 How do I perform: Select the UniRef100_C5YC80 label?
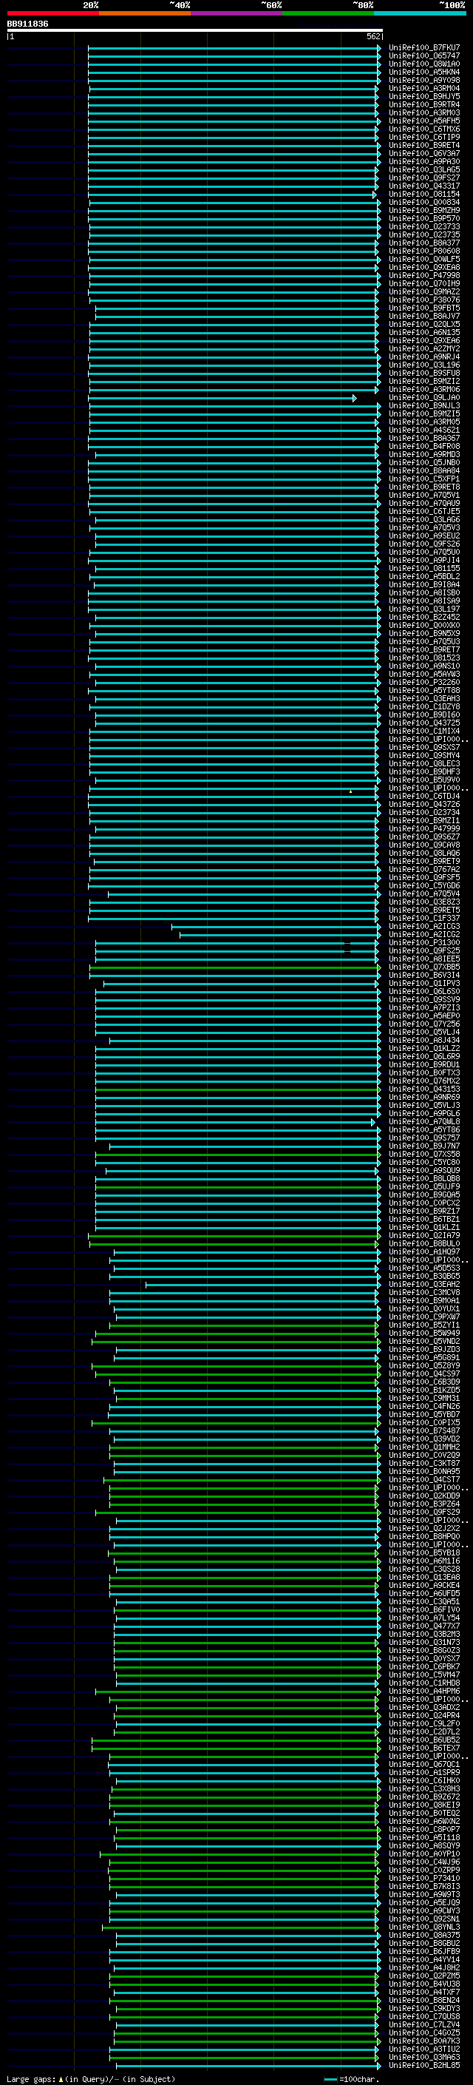423,1162
